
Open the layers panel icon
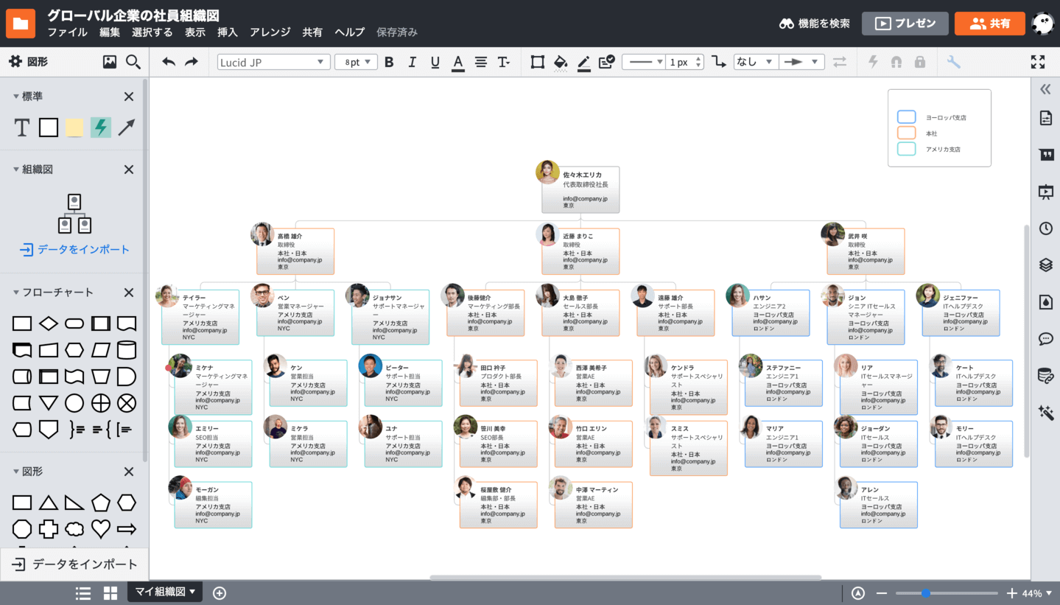[1045, 265]
